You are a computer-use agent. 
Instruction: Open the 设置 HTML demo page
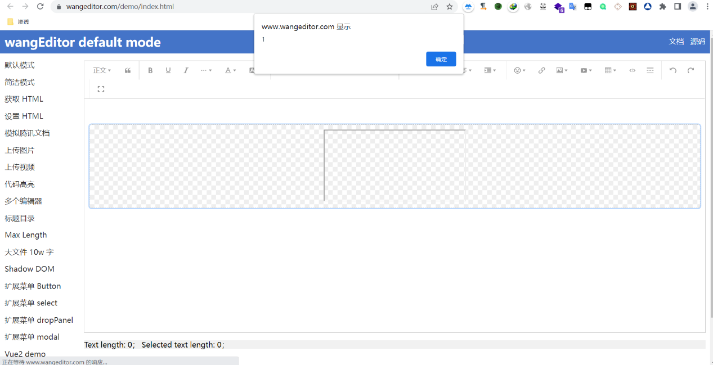(24, 116)
